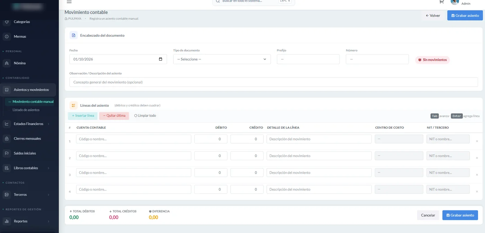Screen dimensions: 485x233
Task: Focus the global search box
Action: click(x=254, y=2)
